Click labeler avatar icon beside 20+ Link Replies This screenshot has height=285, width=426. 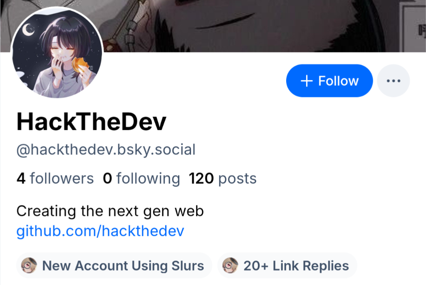(230, 265)
